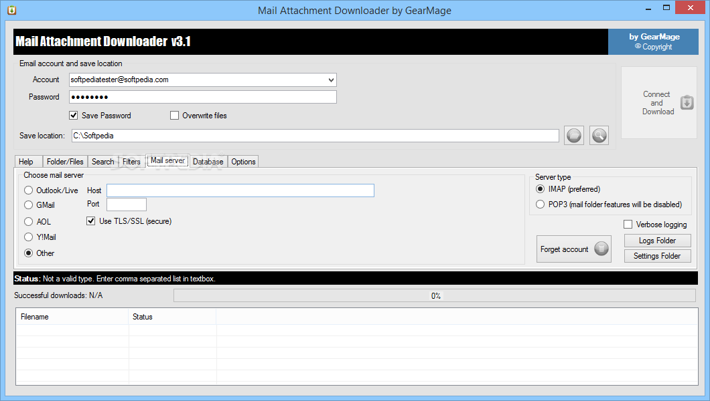Choose the Y!Mail radio button
The width and height of the screenshot is (710, 401).
coord(29,237)
